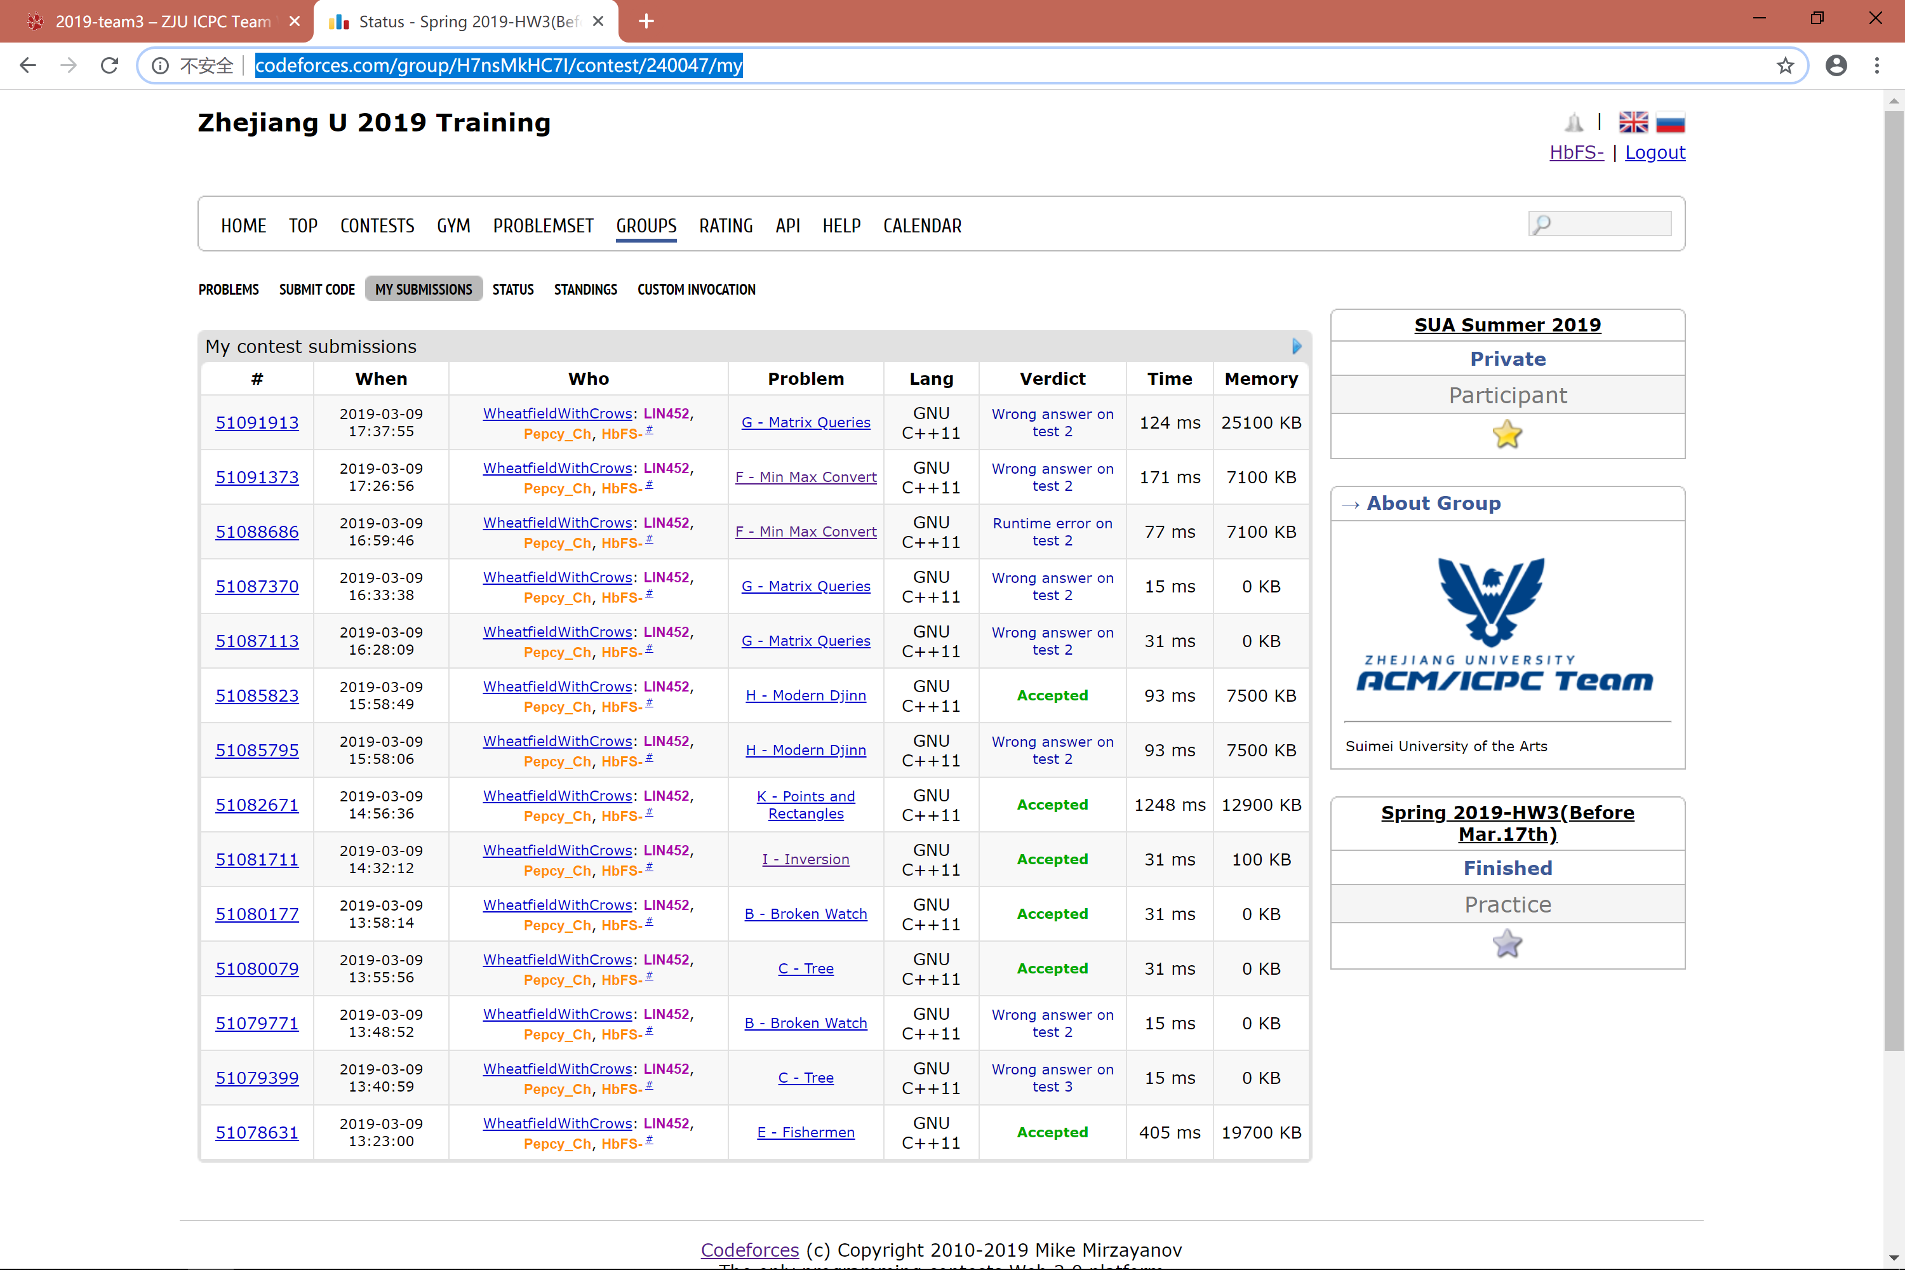
Task: Click the site security info icon
Action: 161,65
